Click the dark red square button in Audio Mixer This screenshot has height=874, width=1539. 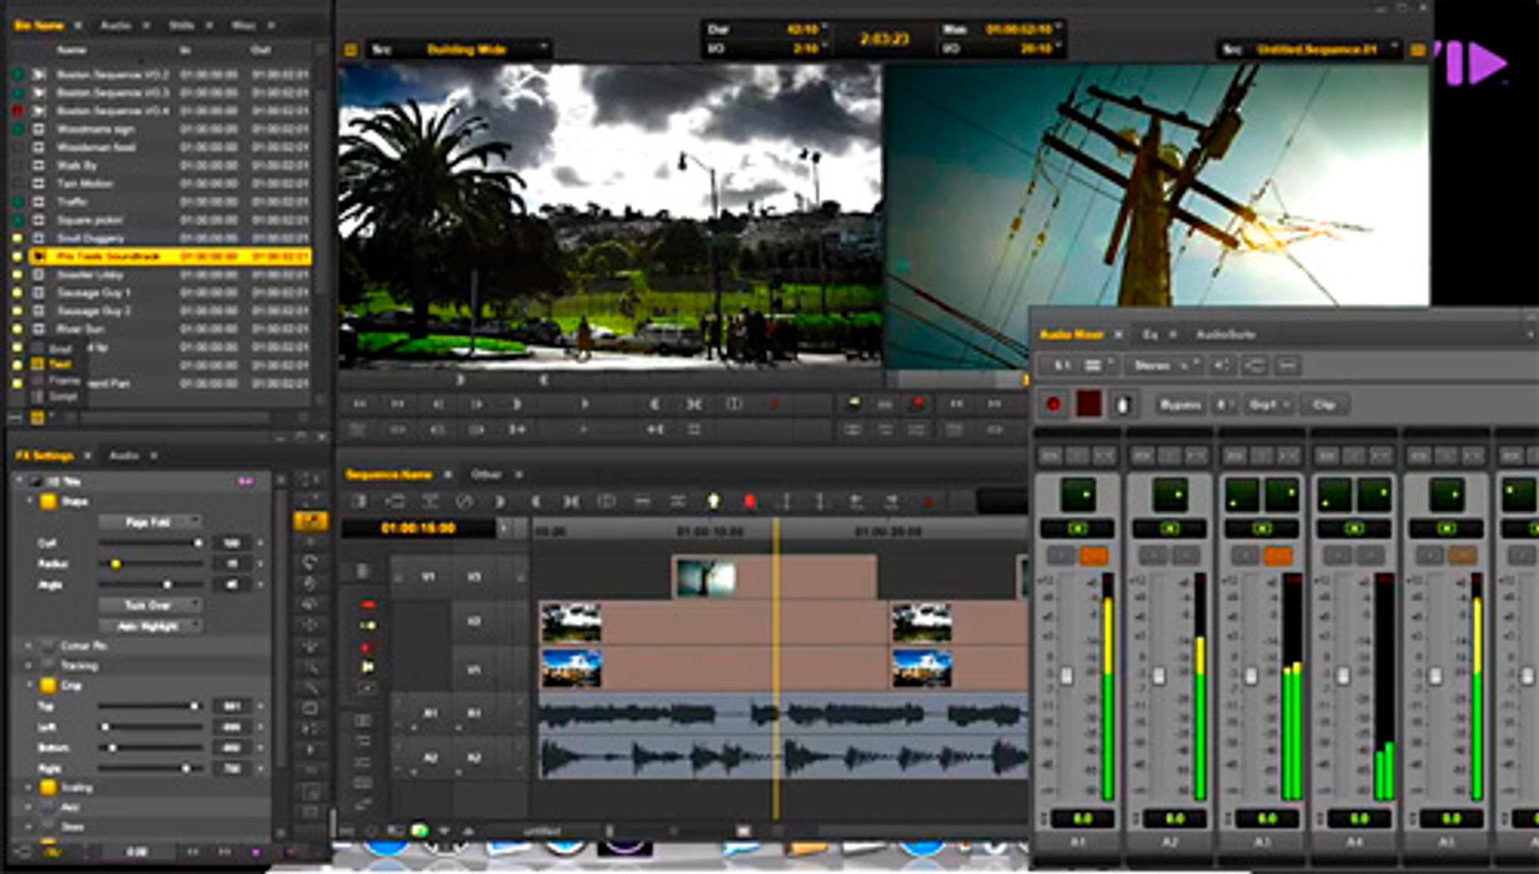(x=1088, y=404)
